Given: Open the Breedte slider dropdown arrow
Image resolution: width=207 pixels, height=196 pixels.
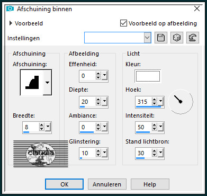Looking at the screenshot, I should tap(48, 127).
